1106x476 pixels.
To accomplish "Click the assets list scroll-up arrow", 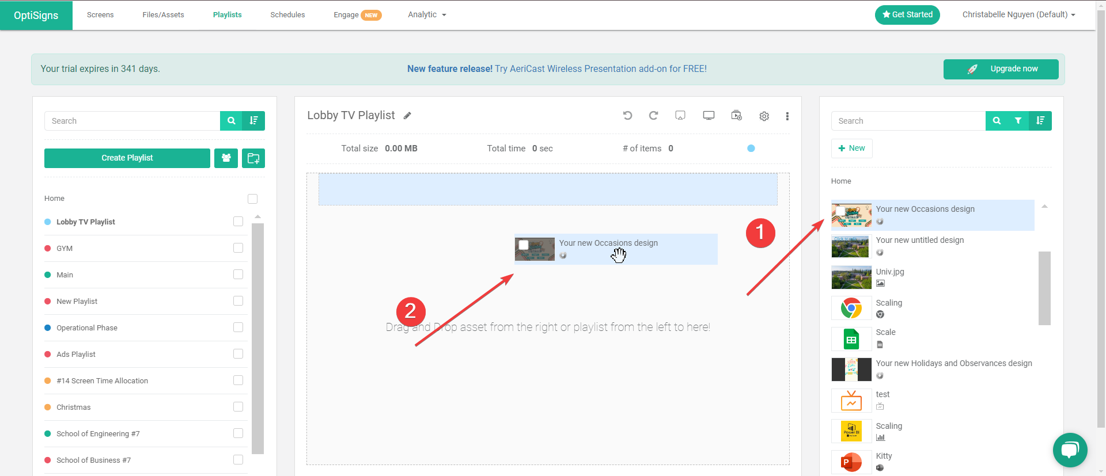I will pos(1044,206).
